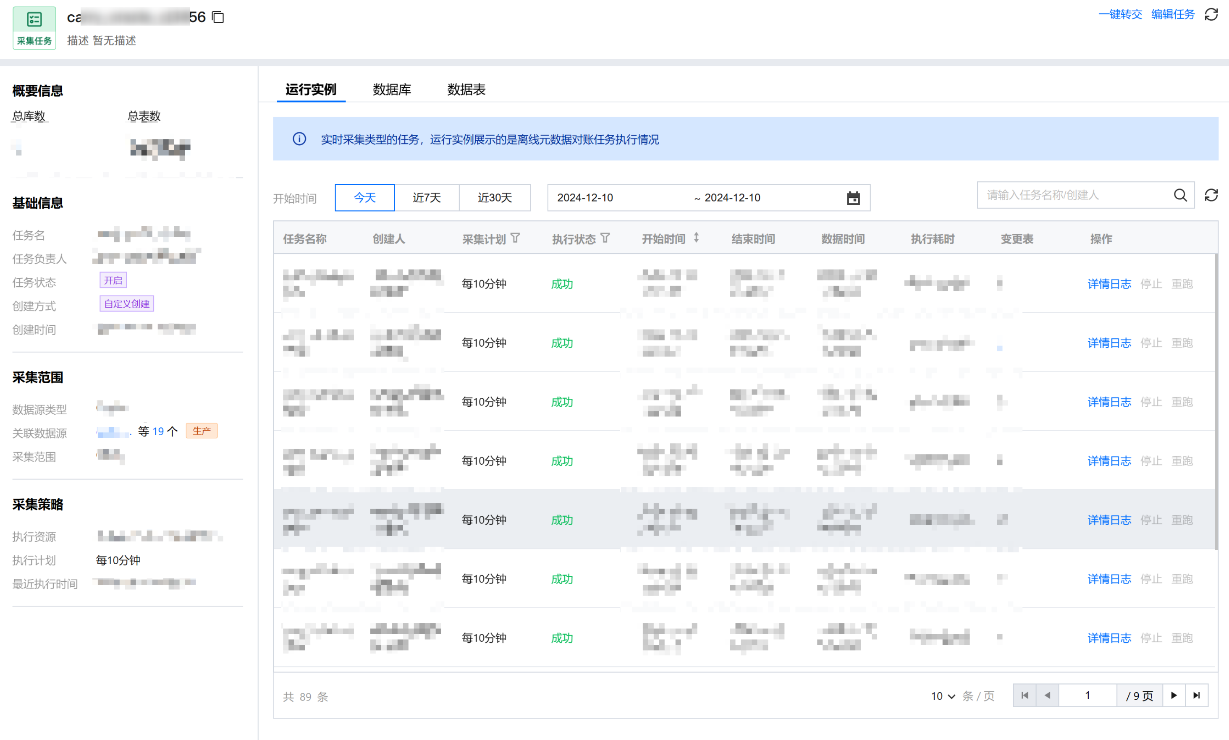Select 近30天 time range option
Screen dimensions: 1229x740
point(494,198)
